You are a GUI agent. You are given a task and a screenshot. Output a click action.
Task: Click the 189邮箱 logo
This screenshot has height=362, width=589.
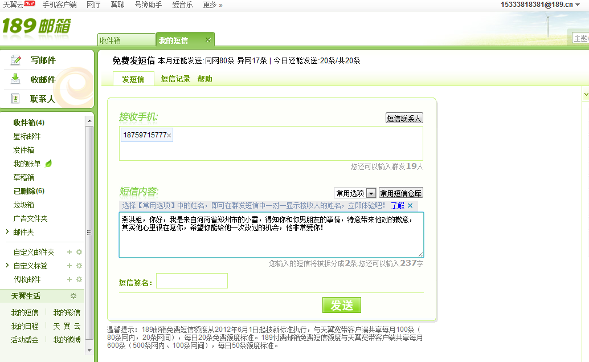tap(36, 26)
